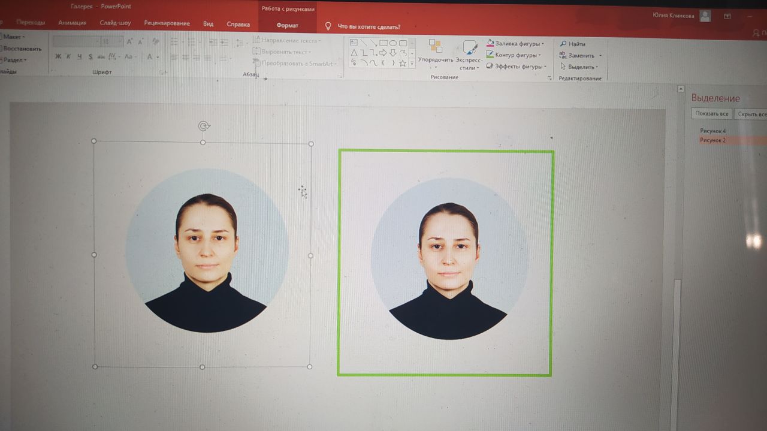This screenshot has height=431, width=767.
Task: Click the Найти search icon button
Action: point(573,44)
